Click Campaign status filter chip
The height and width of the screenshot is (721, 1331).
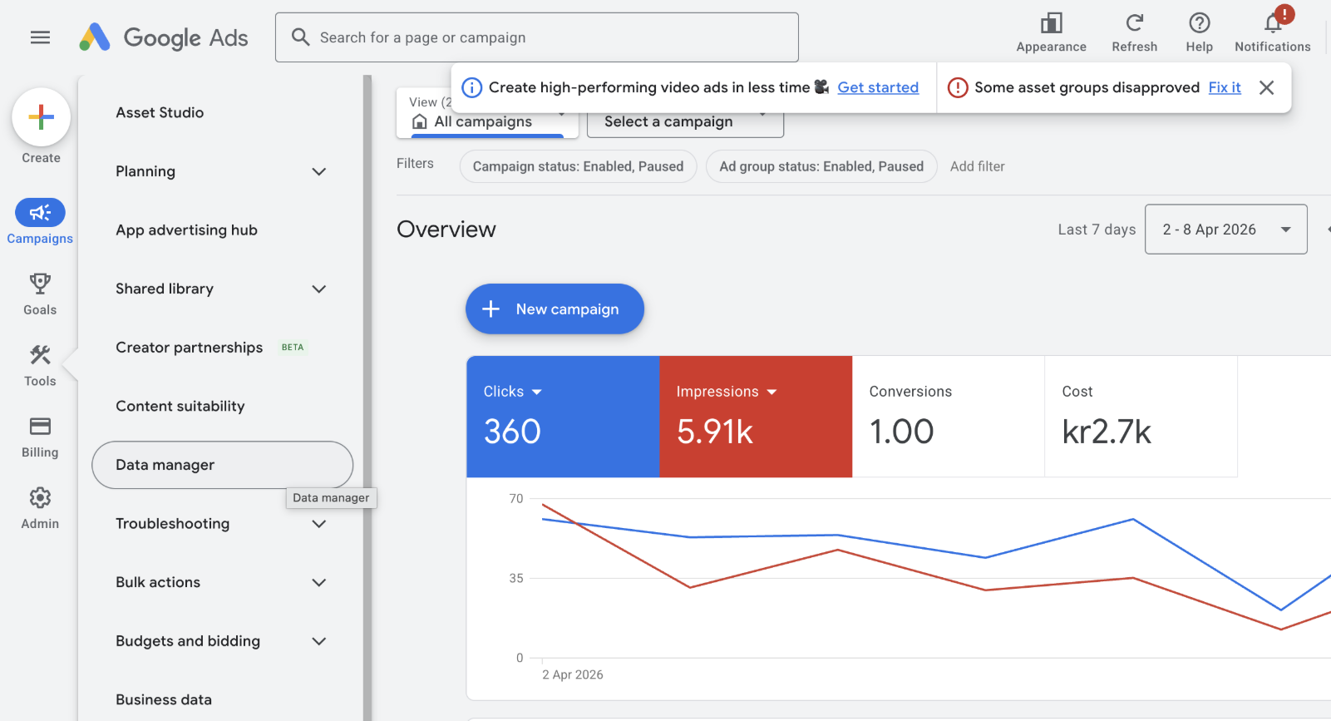(578, 166)
